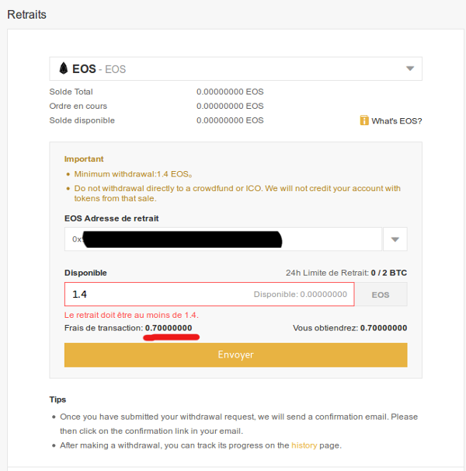Click the EOS coin logo icon
Screen dimensions: 466x471
tap(64, 68)
